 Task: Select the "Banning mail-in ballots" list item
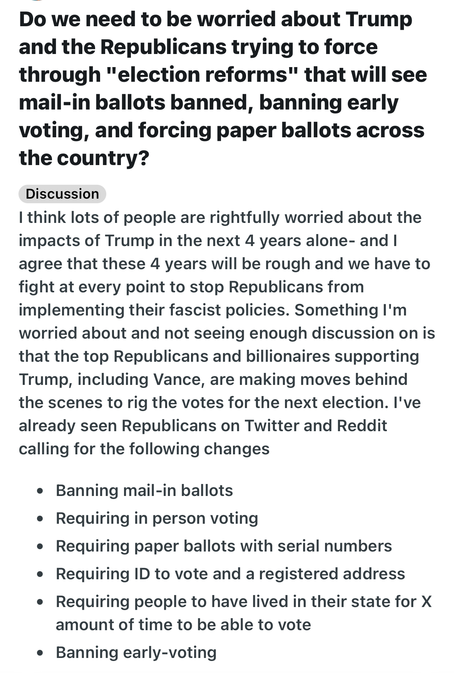click(x=144, y=490)
